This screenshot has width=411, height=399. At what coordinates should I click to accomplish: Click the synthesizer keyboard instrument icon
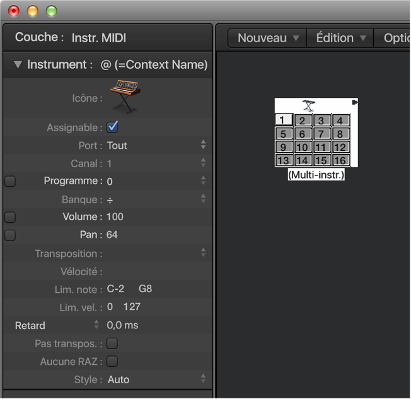125,96
